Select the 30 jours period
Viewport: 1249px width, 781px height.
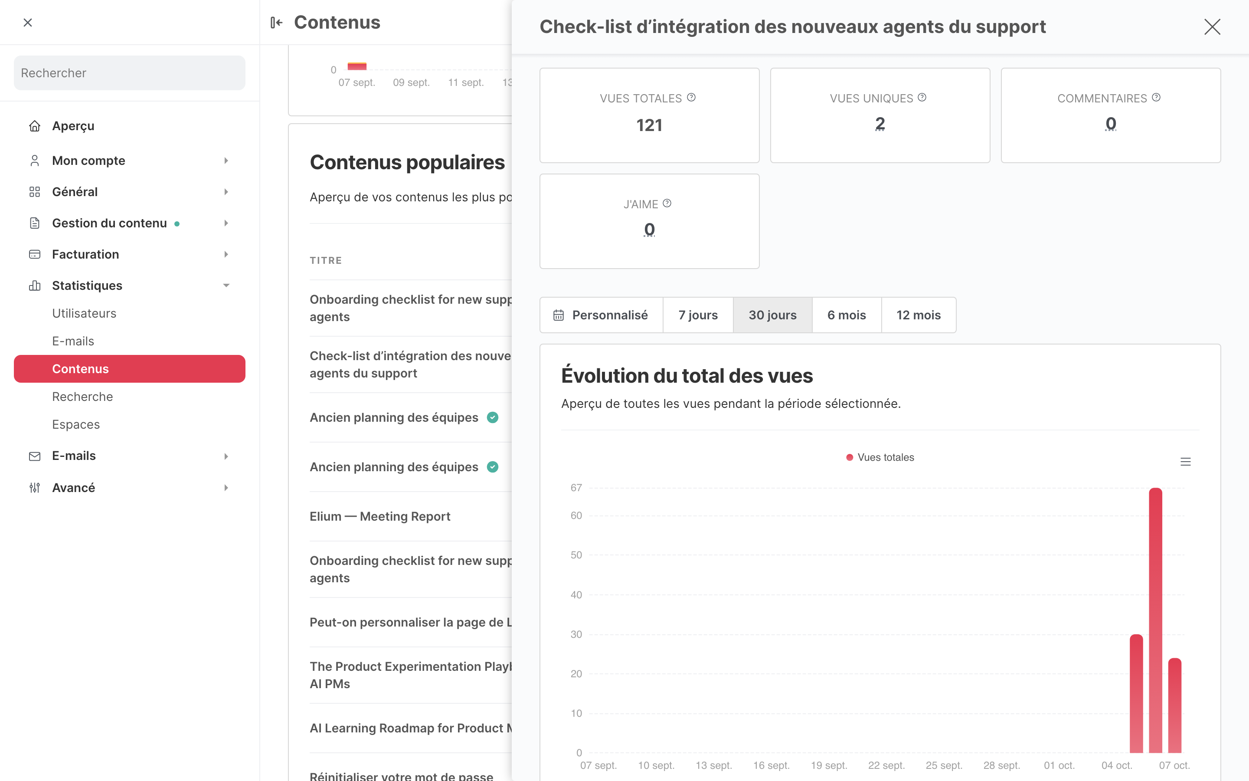(773, 315)
